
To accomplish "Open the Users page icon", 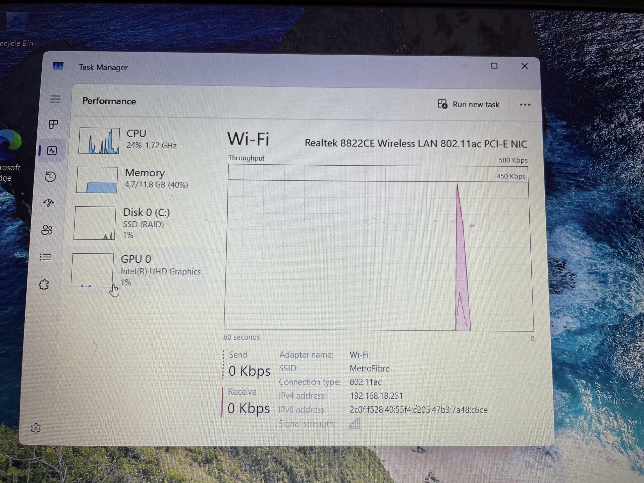I will point(47,230).
